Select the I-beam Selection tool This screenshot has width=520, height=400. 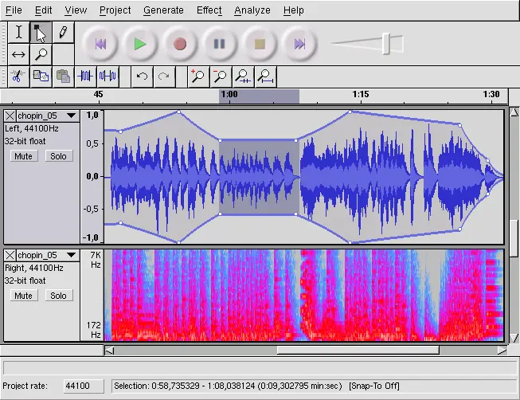[18, 32]
